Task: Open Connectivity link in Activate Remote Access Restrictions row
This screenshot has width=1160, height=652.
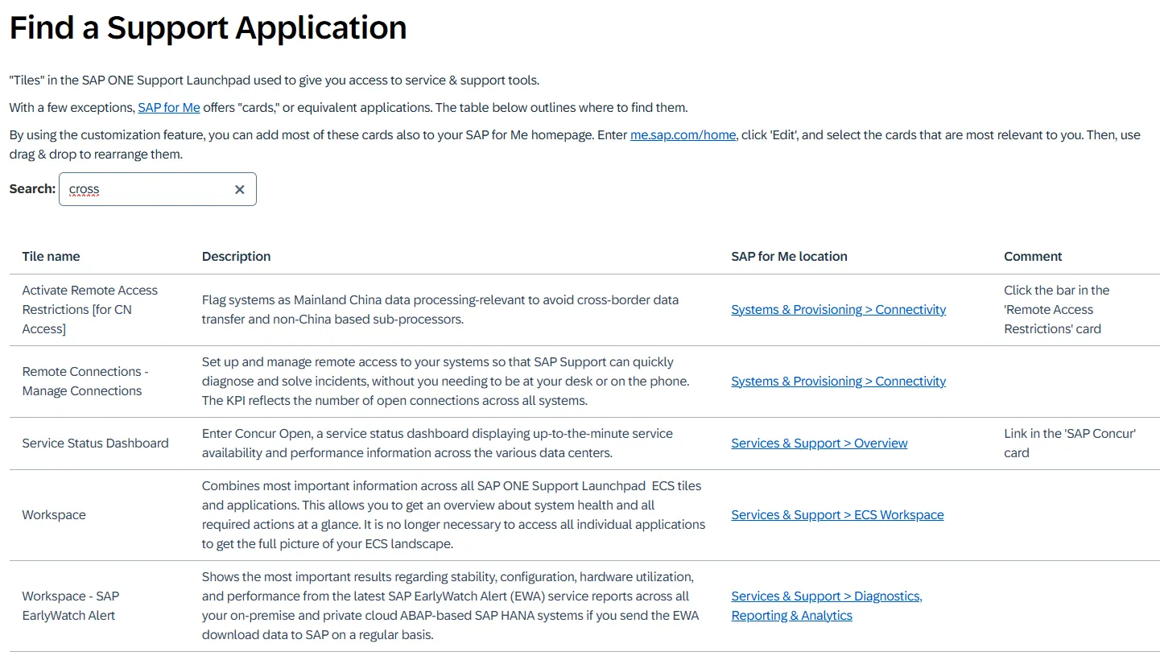Action: point(838,309)
